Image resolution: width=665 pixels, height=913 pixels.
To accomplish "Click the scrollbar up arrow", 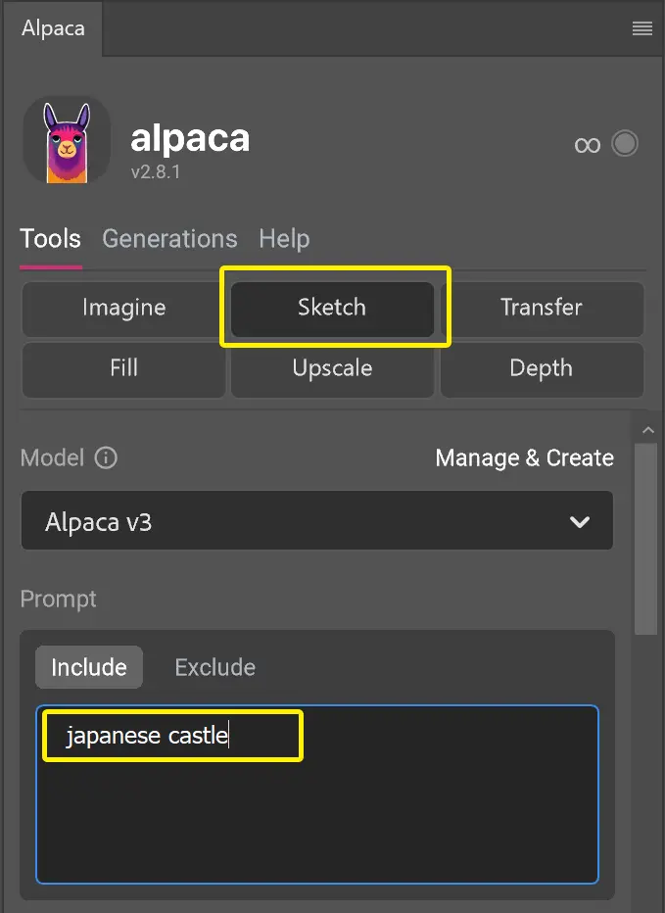I will [x=647, y=430].
